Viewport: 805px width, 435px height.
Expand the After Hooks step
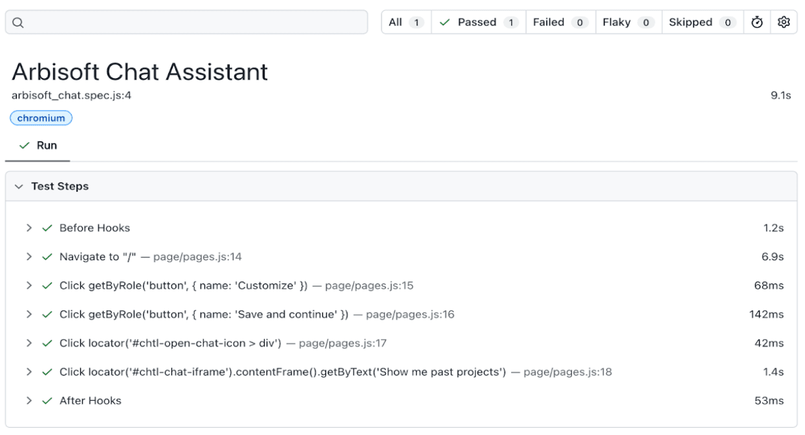29,400
